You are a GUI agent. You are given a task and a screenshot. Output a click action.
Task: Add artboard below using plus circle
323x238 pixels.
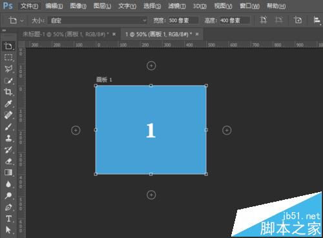(151, 195)
